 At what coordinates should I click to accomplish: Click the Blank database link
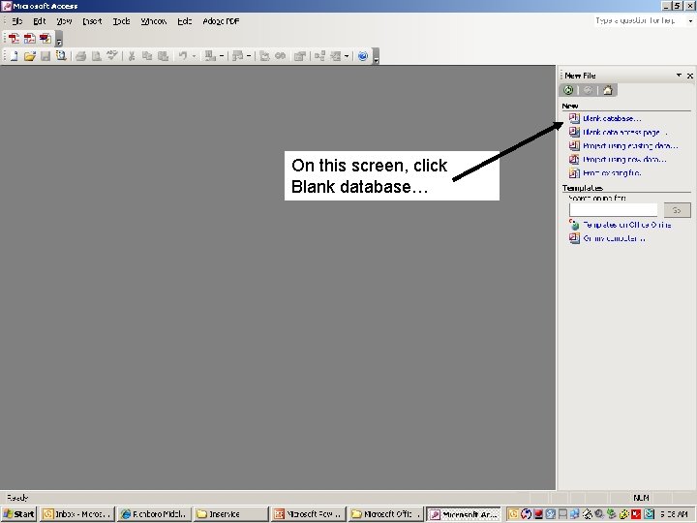click(612, 118)
